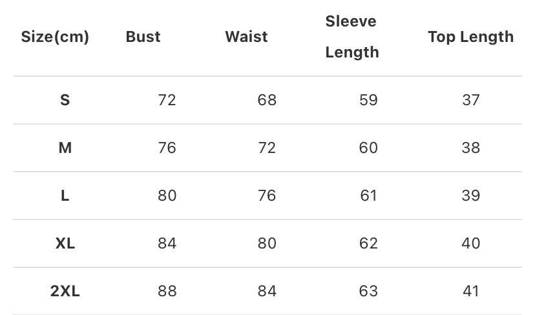This screenshot has width=535, height=315.
Task: Select Top Length value 37 for size S
Action: (x=471, y=100)
